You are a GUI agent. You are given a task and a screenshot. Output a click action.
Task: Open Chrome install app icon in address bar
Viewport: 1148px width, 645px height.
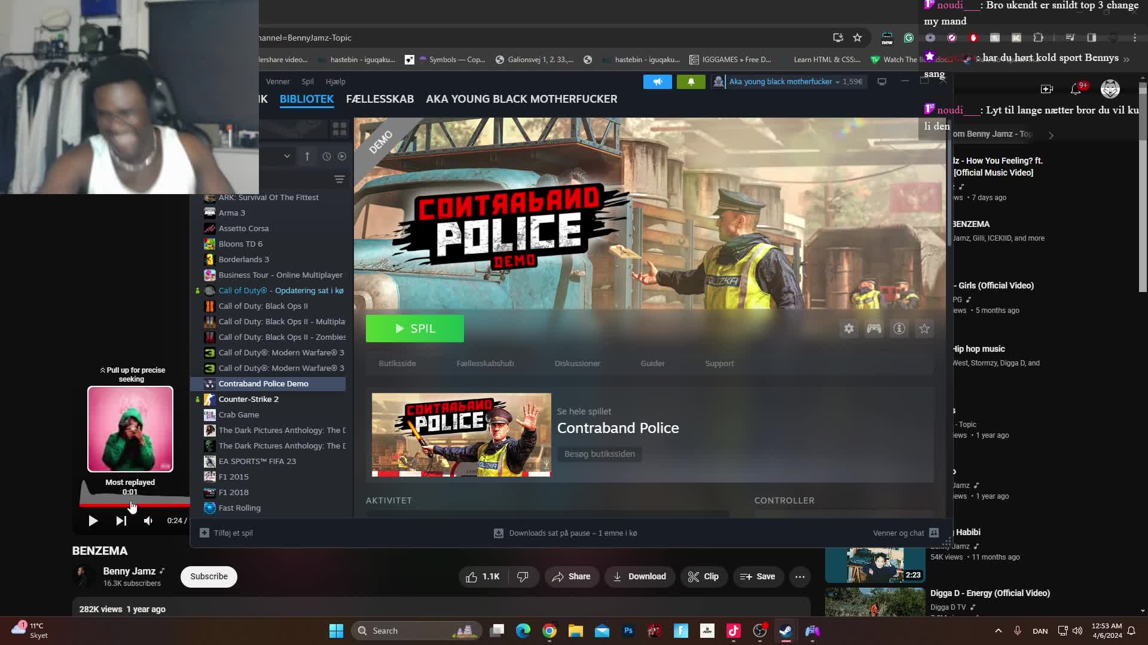click(838, 38)
